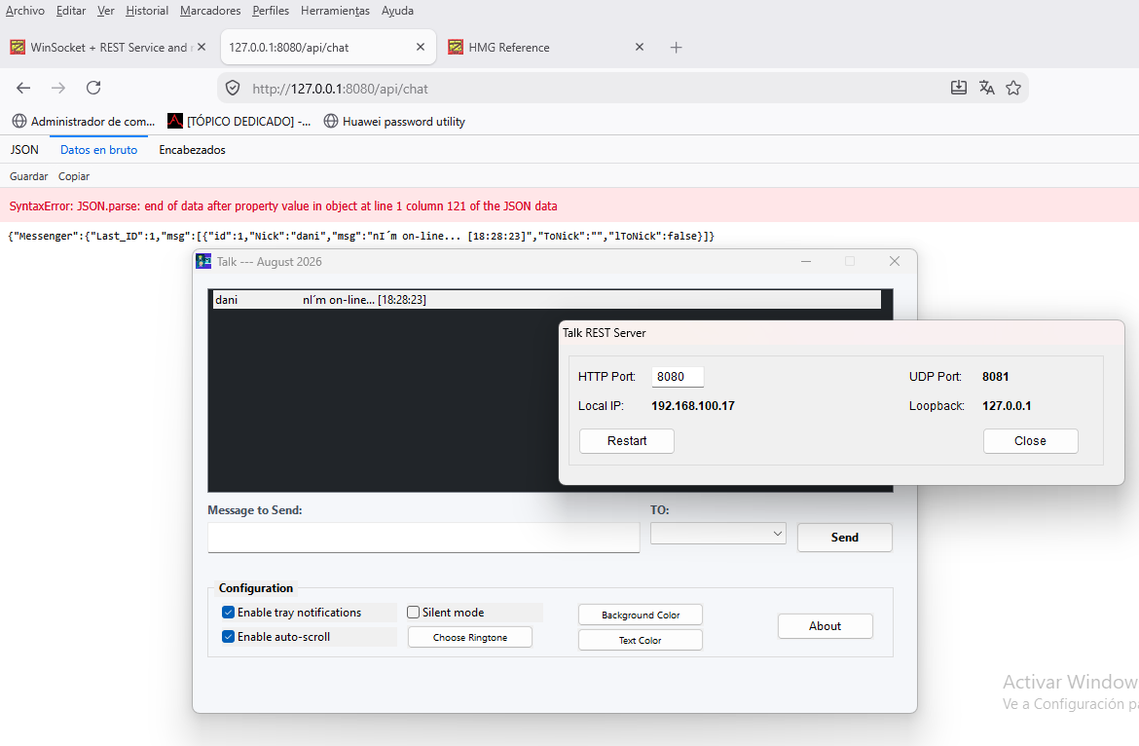This screenshot has height=746, width=1139.
Task: Toggle Enable tray notifications checkbox
Action: point(228,613)
